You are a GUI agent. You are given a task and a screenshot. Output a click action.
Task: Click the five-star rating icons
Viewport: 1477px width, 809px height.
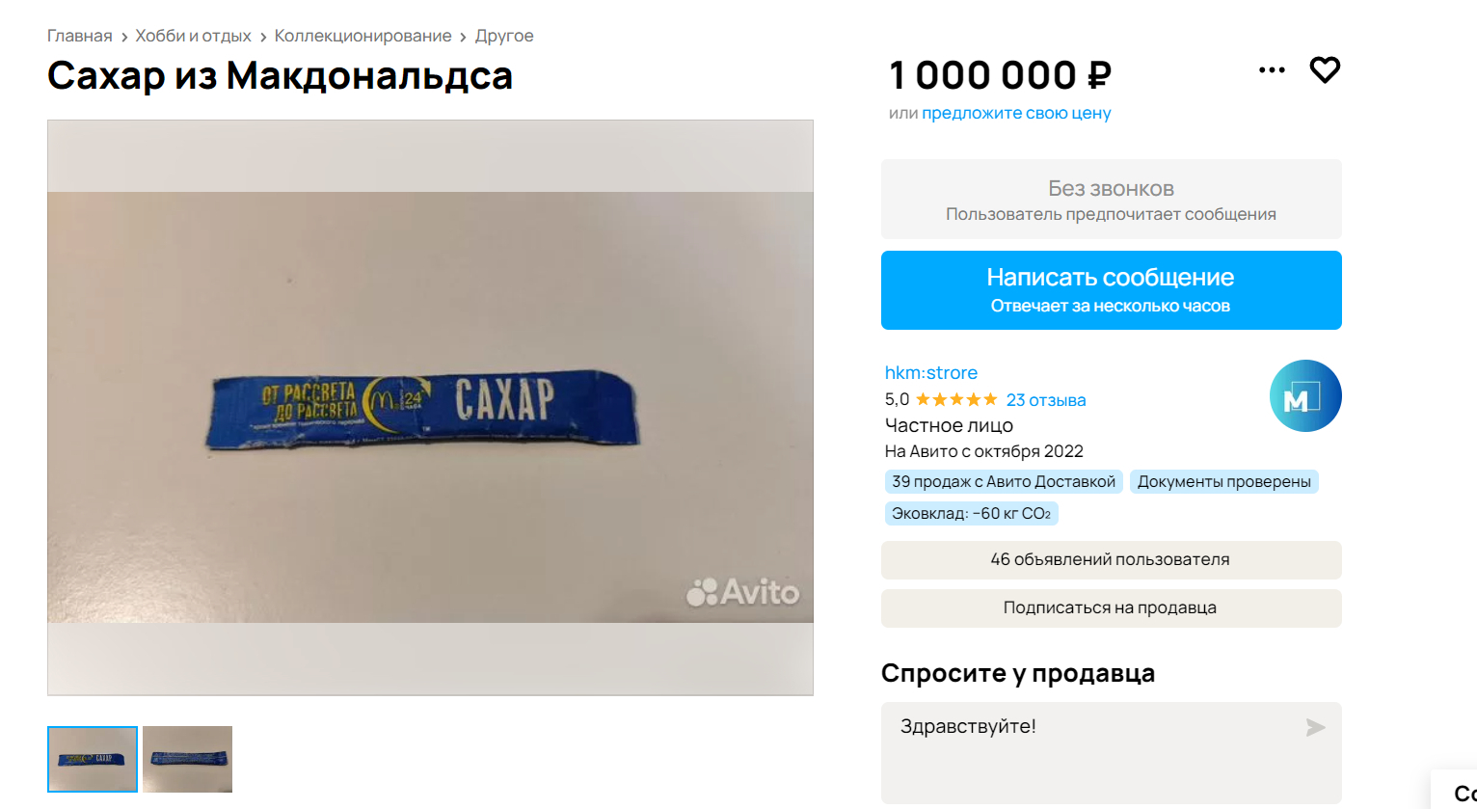956,399
